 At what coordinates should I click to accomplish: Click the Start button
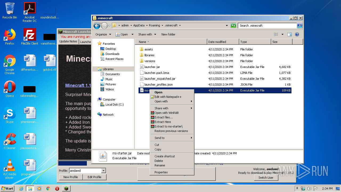[7, 189]
